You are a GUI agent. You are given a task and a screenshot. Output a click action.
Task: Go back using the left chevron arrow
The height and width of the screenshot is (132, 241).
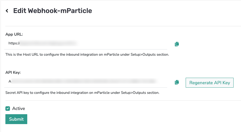[x=7, y=11]
